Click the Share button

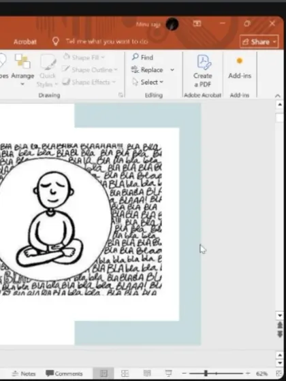point(259,42)
